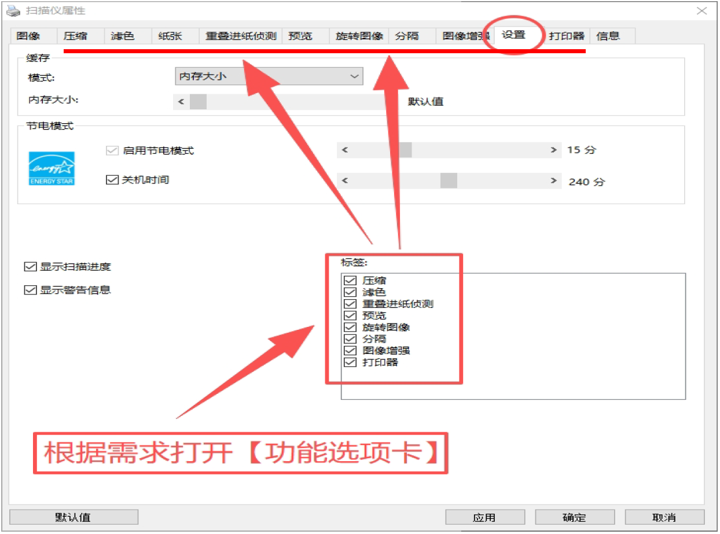
Task: Open the 打印器 tab
Action: tap(567, 36)
